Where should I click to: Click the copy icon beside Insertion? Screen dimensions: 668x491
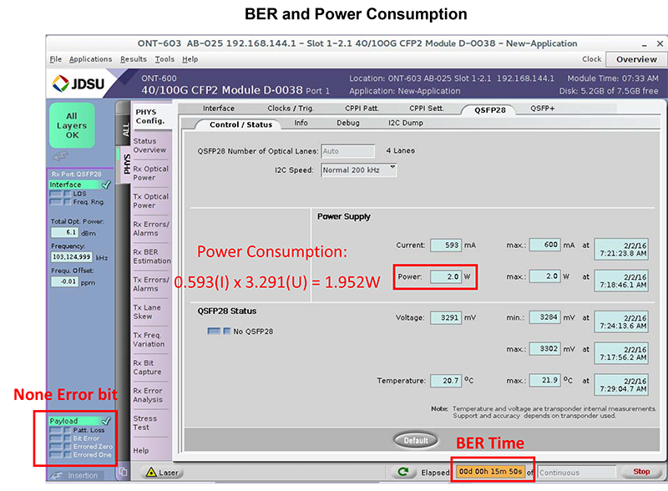click(x=123, y=473)
